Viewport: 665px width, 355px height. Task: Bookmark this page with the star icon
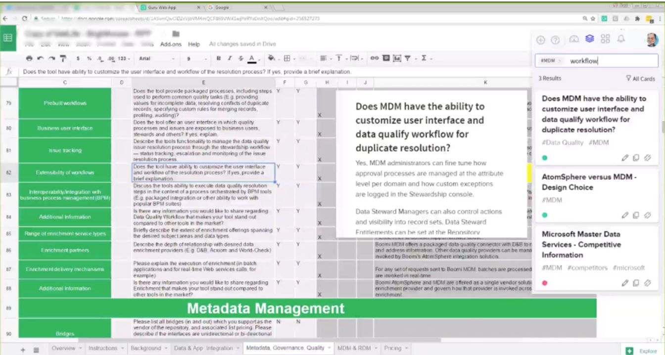point(593,18)
